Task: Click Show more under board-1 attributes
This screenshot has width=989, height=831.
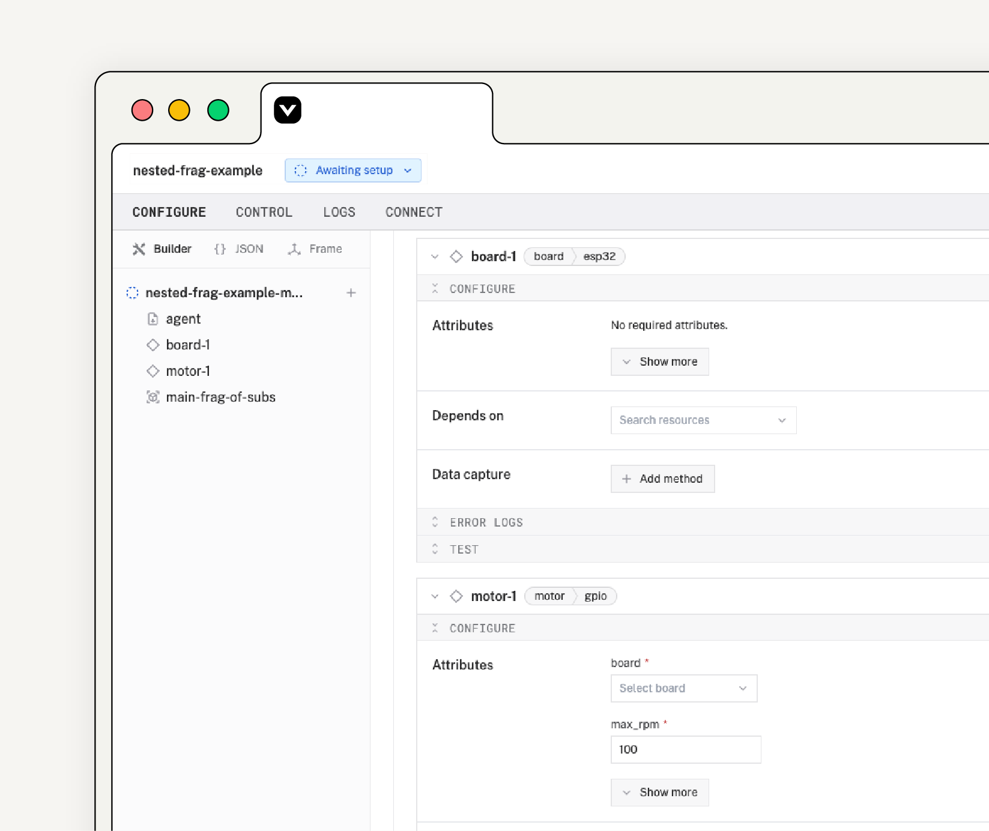Action: 659,361
